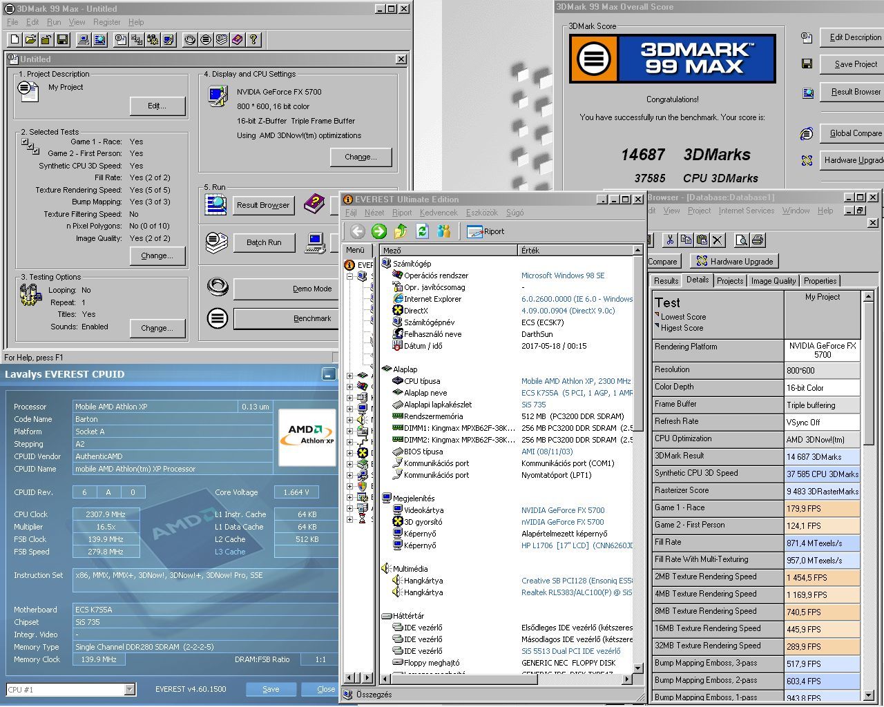Click the purple help book icon beside Result Browser
The height and width of the screenshot is (707, 884).
314,204
